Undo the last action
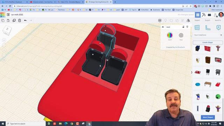 pos(25,20)
